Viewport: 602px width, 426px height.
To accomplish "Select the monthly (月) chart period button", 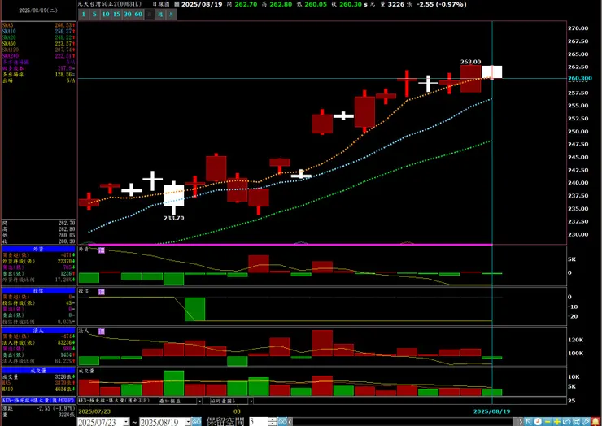I will 172,14.
